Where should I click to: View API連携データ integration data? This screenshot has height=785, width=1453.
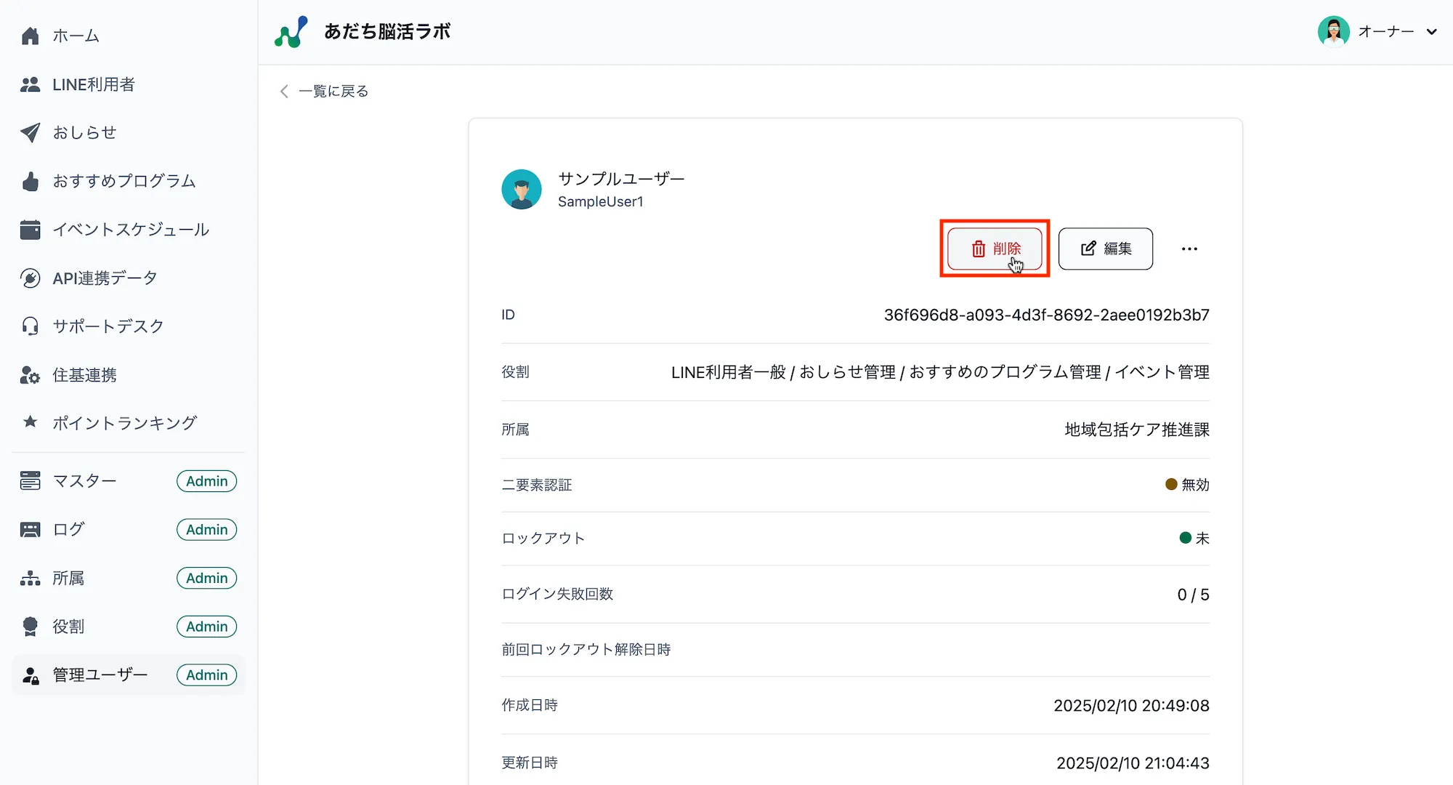(x=105, y=277)
